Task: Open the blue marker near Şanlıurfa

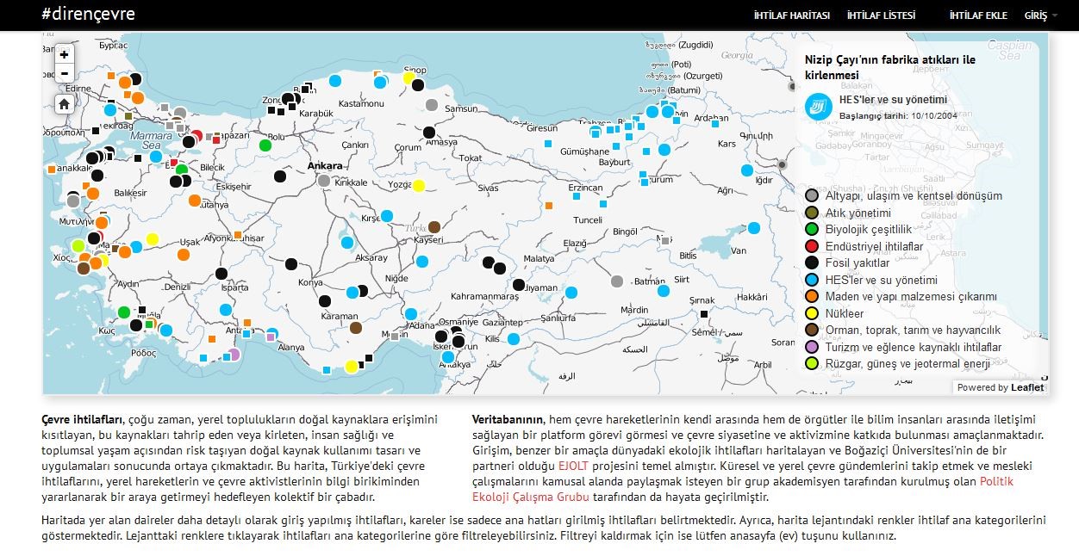Action: click(x=571, y=293)
